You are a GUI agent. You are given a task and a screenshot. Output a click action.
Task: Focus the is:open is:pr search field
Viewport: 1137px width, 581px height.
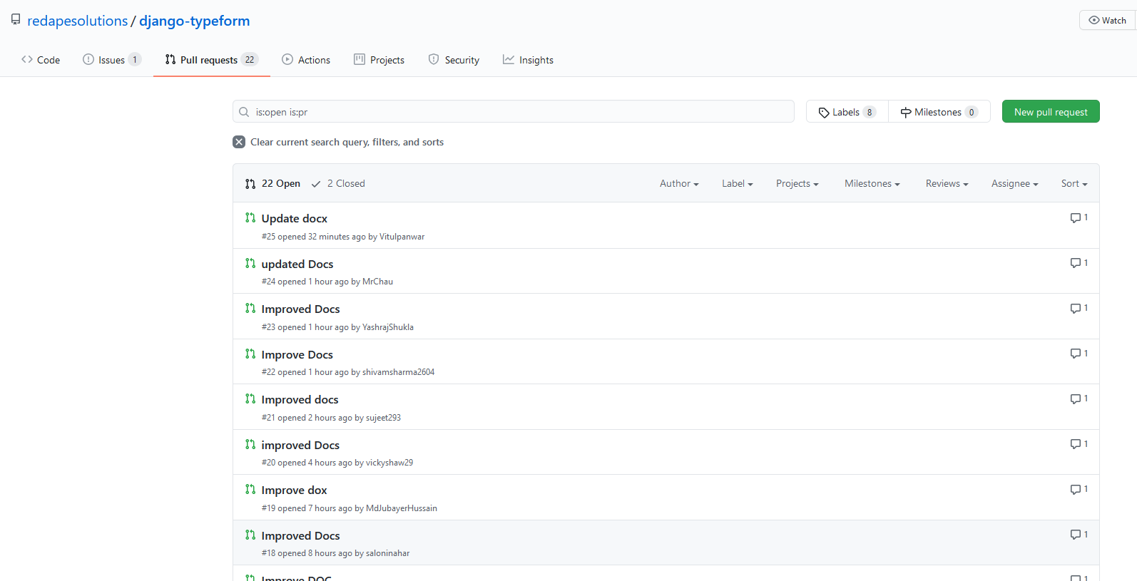[x=514, y=111]
